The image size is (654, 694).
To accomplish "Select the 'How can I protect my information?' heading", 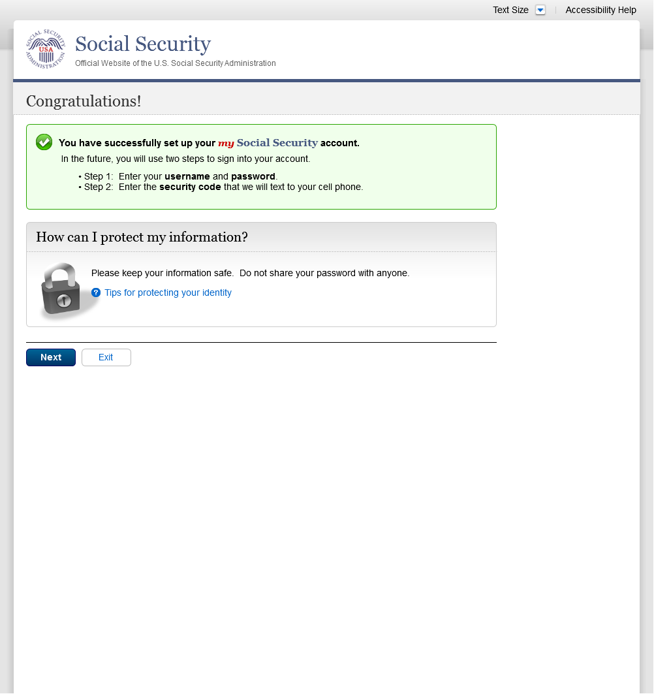I will [x=142, y=237].
